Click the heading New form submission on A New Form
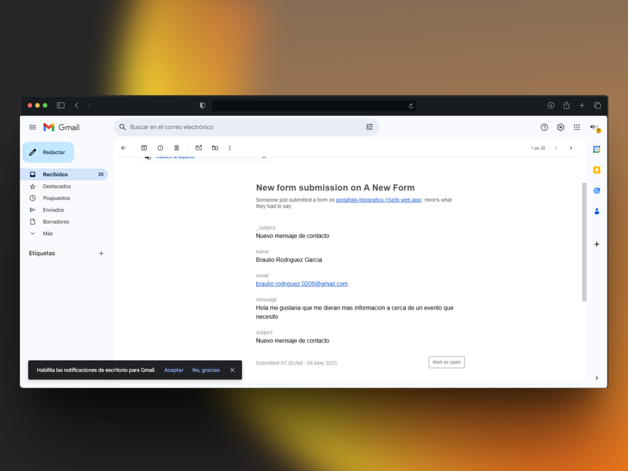The height and width of the screenshot is (471, 628). [335, 187]
